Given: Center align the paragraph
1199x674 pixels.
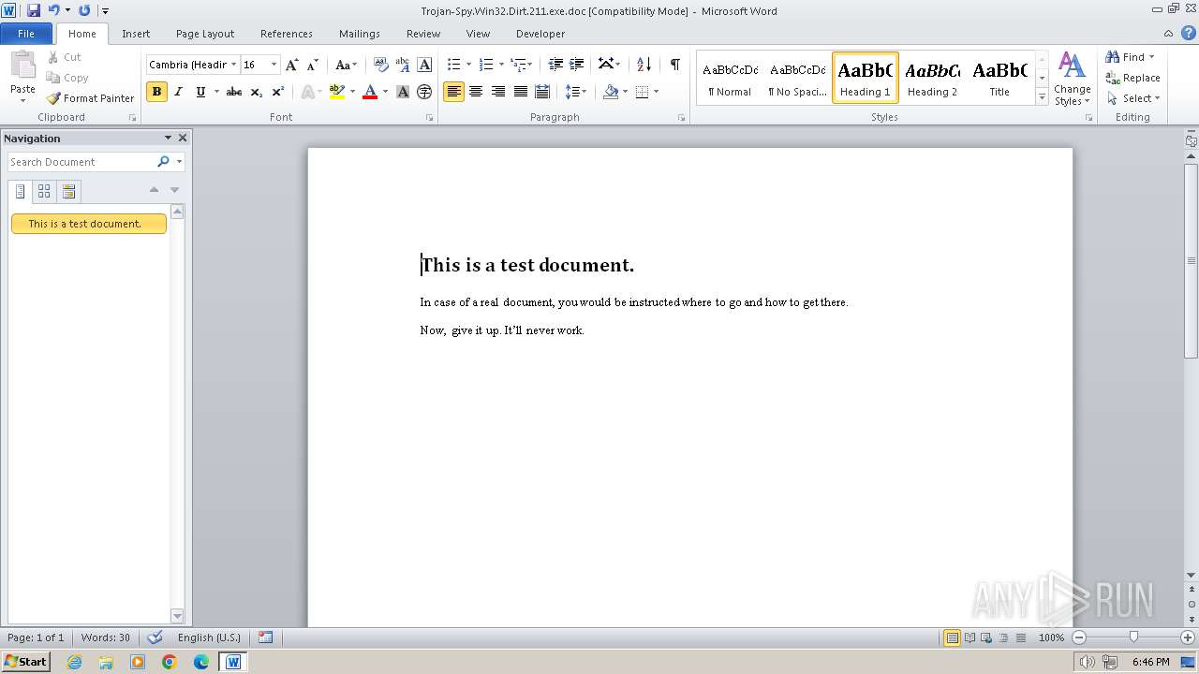Looking at the screenshot, I should tap(476, 92).
